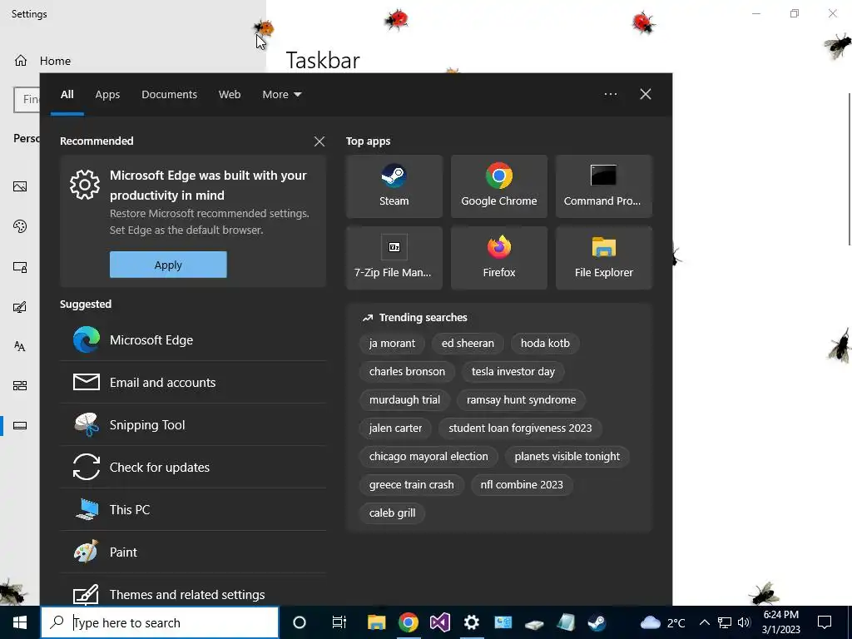Switch to Settings gear on taskbar
The height and width of the screenshot is (639, 852).
tap(471, 622)
